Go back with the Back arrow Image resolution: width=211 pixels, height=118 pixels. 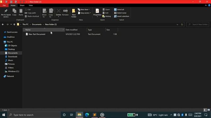click(x=3, y=25)
